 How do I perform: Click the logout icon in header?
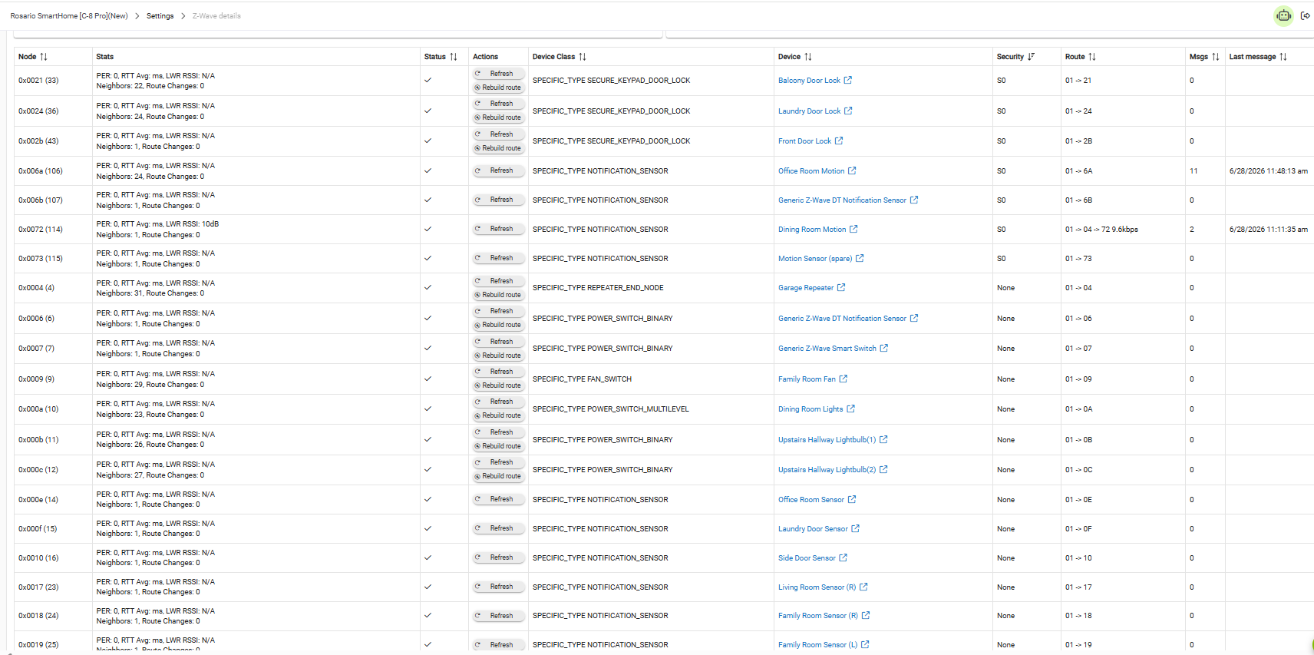tap(1306, 15)
